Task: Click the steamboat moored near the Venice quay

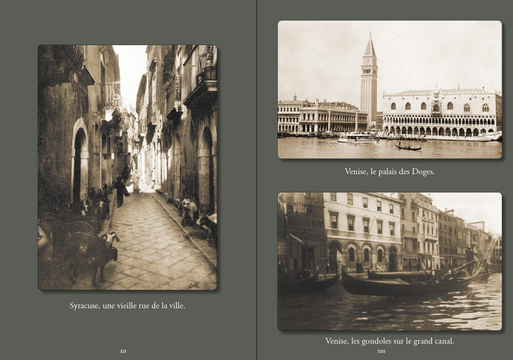Action: [356, 138]
